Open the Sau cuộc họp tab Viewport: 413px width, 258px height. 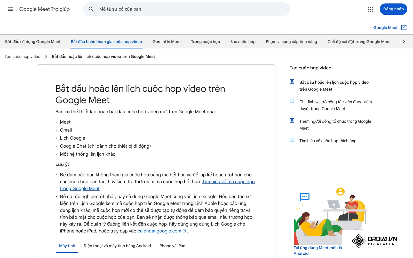(243, 42)
